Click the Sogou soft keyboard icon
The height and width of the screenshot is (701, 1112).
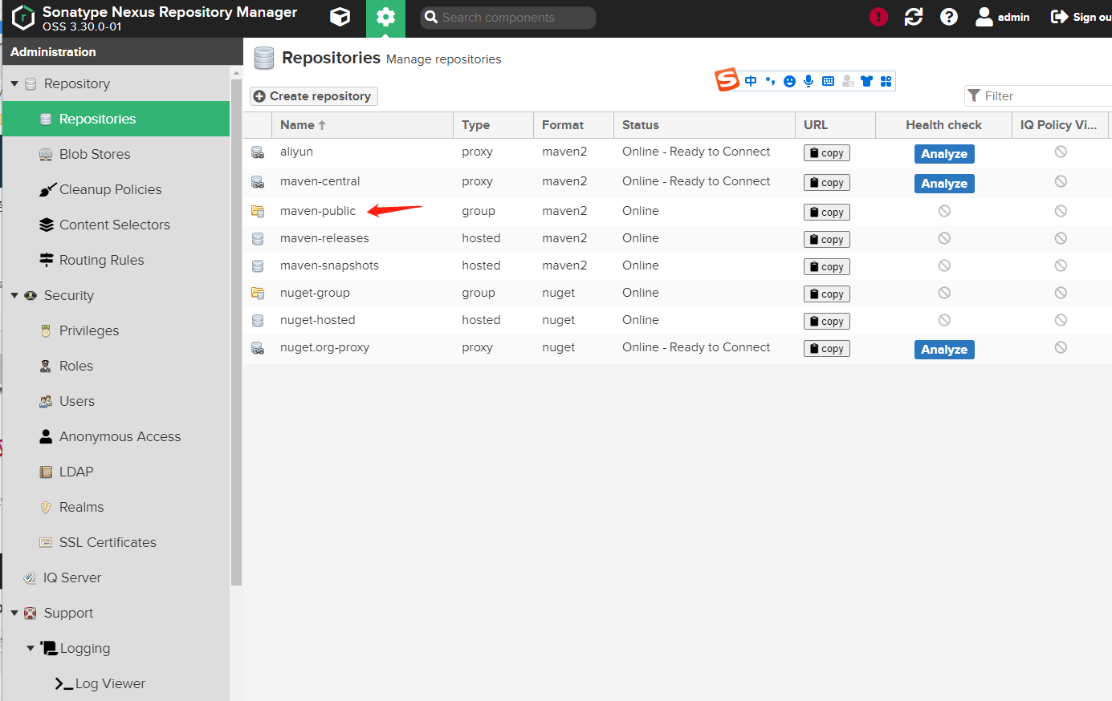pyautogui.click(x=828, y=81)
